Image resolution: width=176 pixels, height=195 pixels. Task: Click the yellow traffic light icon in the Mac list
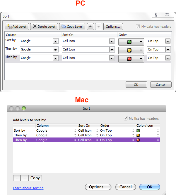138,135
